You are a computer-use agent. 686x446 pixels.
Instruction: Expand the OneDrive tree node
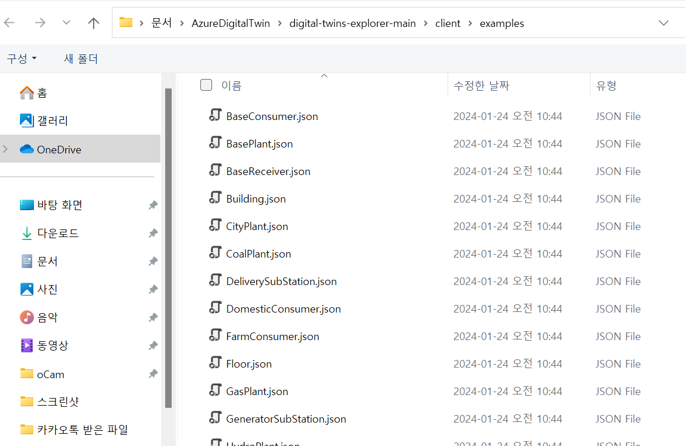tap(5, 149)
